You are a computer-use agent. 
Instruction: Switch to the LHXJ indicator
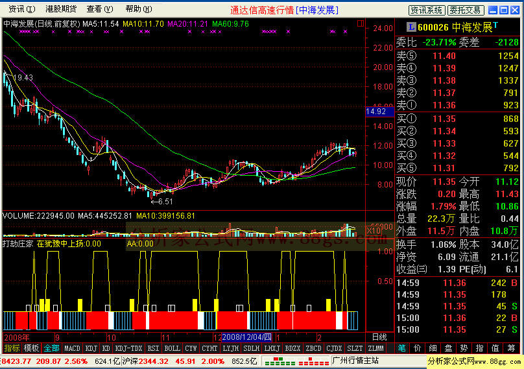coord(272,348)
